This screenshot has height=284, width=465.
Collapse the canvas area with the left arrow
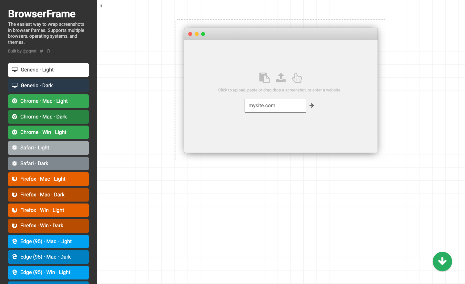[x=101, y=5]
